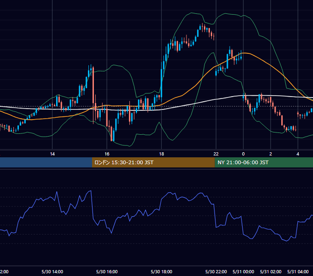Click the 14 hour label on price chart axis

click(52, 154)
